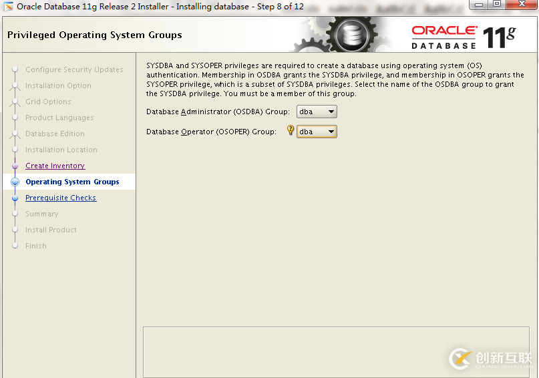Click Finish step in sidebar
539x378 pixels.
pos(36,246)
